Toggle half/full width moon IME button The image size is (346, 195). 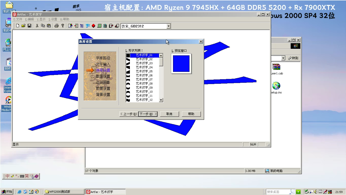click(12, 176)
